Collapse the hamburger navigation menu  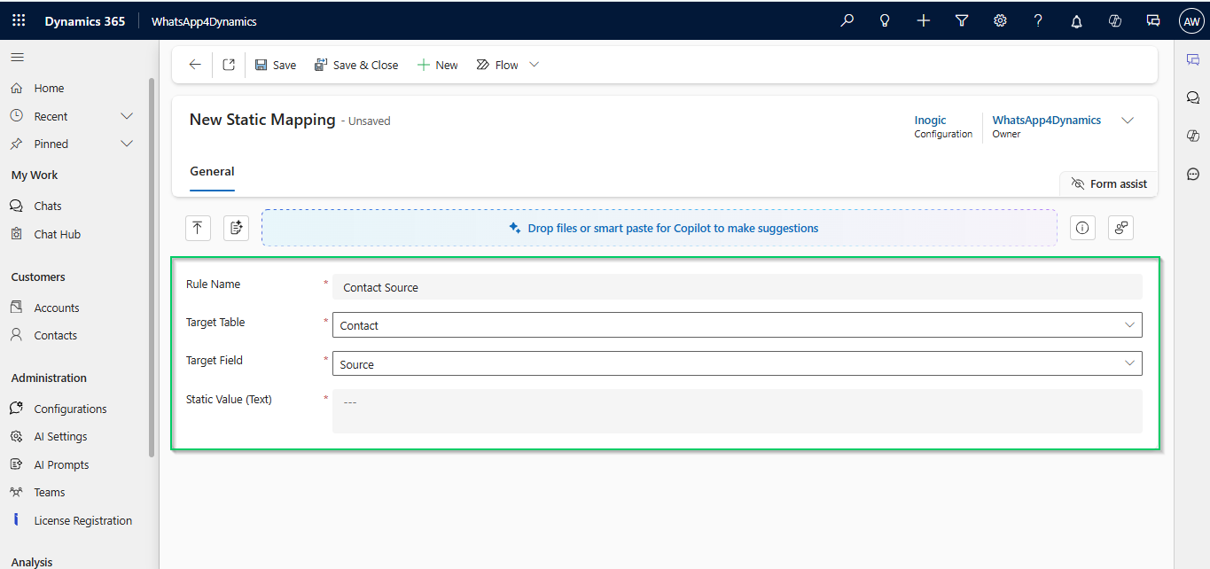(x=17, y=58)
